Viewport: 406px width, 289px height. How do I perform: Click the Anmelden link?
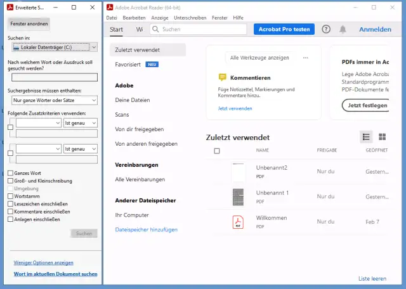(x=375, y=29)
